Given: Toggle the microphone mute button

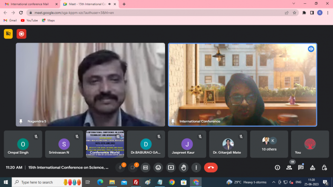Looking at the screenshot, I should tap(120, 168).
